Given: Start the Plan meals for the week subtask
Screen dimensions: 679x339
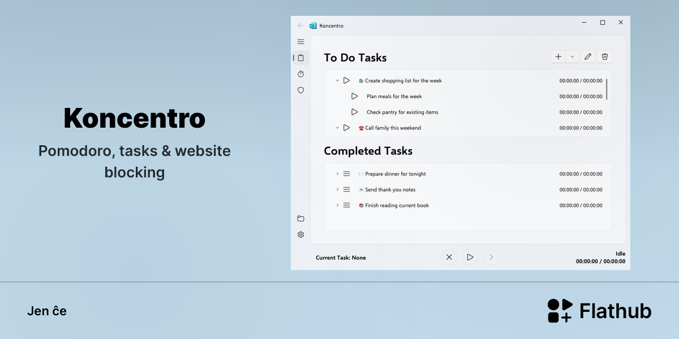Looking at the screenshot, I should pos(355,97).
